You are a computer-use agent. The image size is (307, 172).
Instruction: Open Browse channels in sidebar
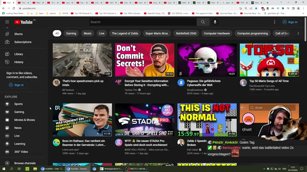tap(25, 163)
